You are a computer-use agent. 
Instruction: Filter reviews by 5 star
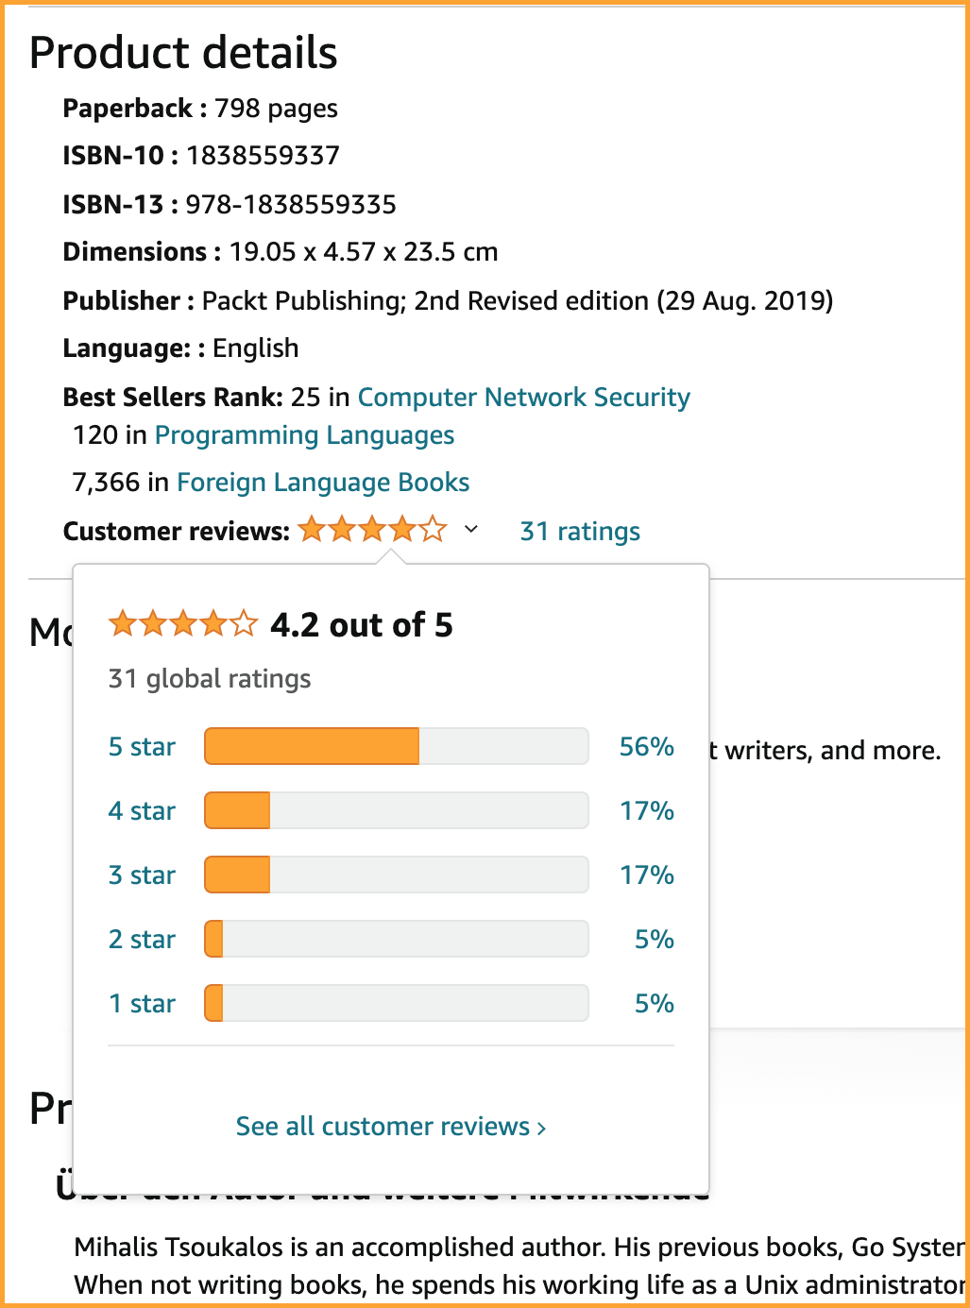(142, 747)
